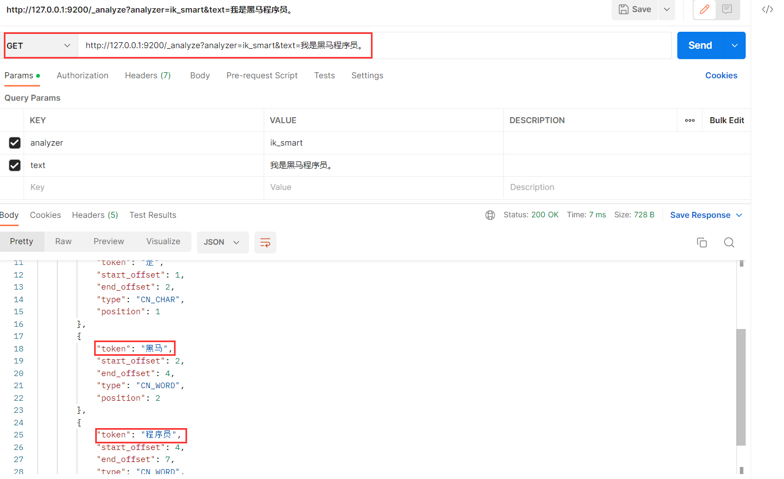The width and height of the screenshot is (784, 479).
Task: Uncheck the analyzer query parameter
Action: click(14, 142)
